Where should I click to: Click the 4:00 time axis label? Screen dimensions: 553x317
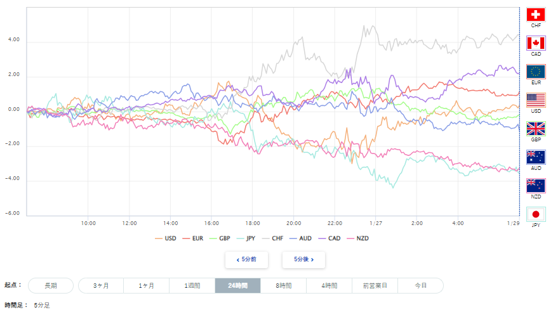click(x=458, y=223)
